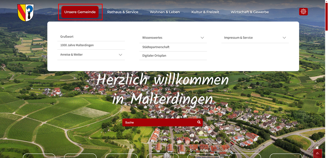Select the filled slideshow dot indicator

[317, 148]
